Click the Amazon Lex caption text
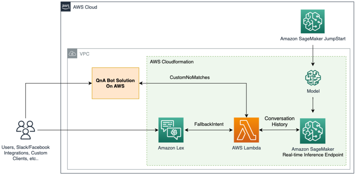 point(171,148)
